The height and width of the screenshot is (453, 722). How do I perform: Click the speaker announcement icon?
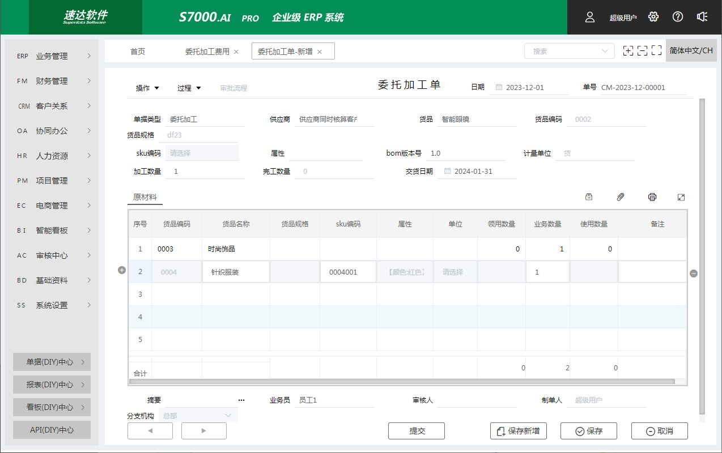coord(702,17)
